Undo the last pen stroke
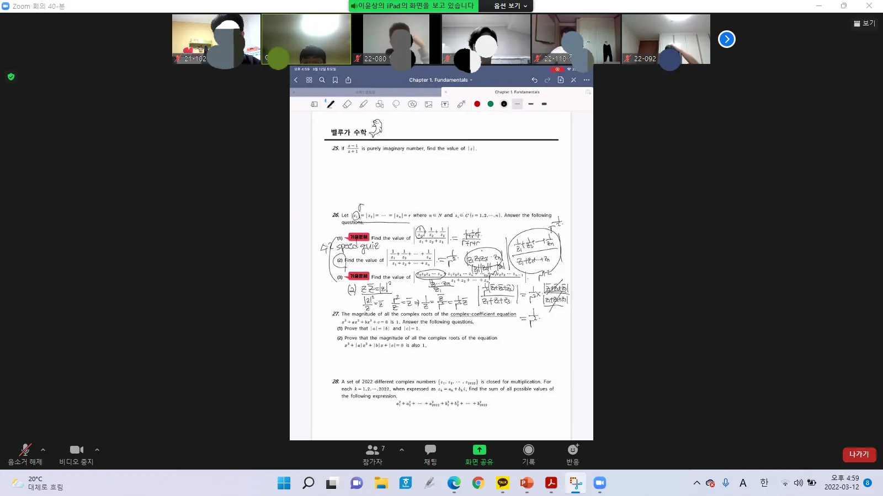Screen dimensions: 883x496 [x=534, y=80]
